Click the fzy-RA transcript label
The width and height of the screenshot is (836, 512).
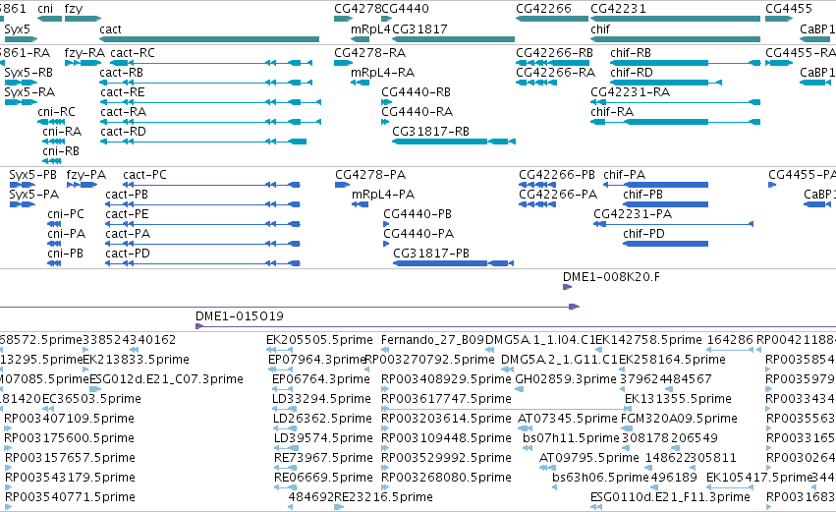tap(84, 53)
